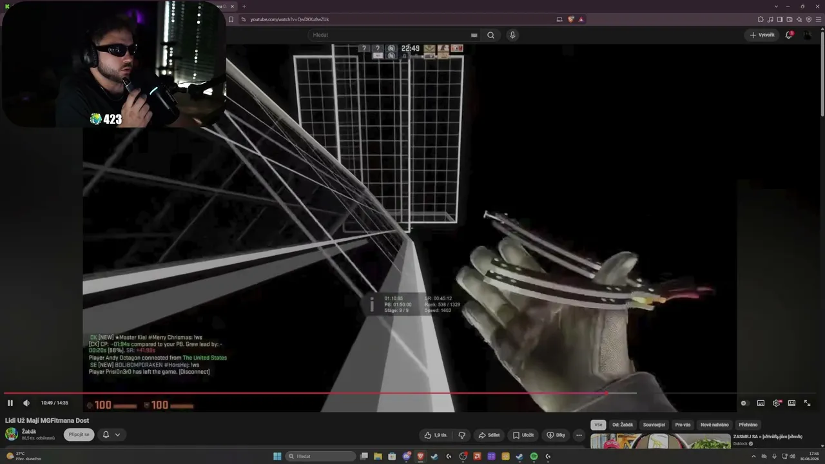Screen dimensions: 825x464
Task: Switch to theater mode
Action: 791,403
